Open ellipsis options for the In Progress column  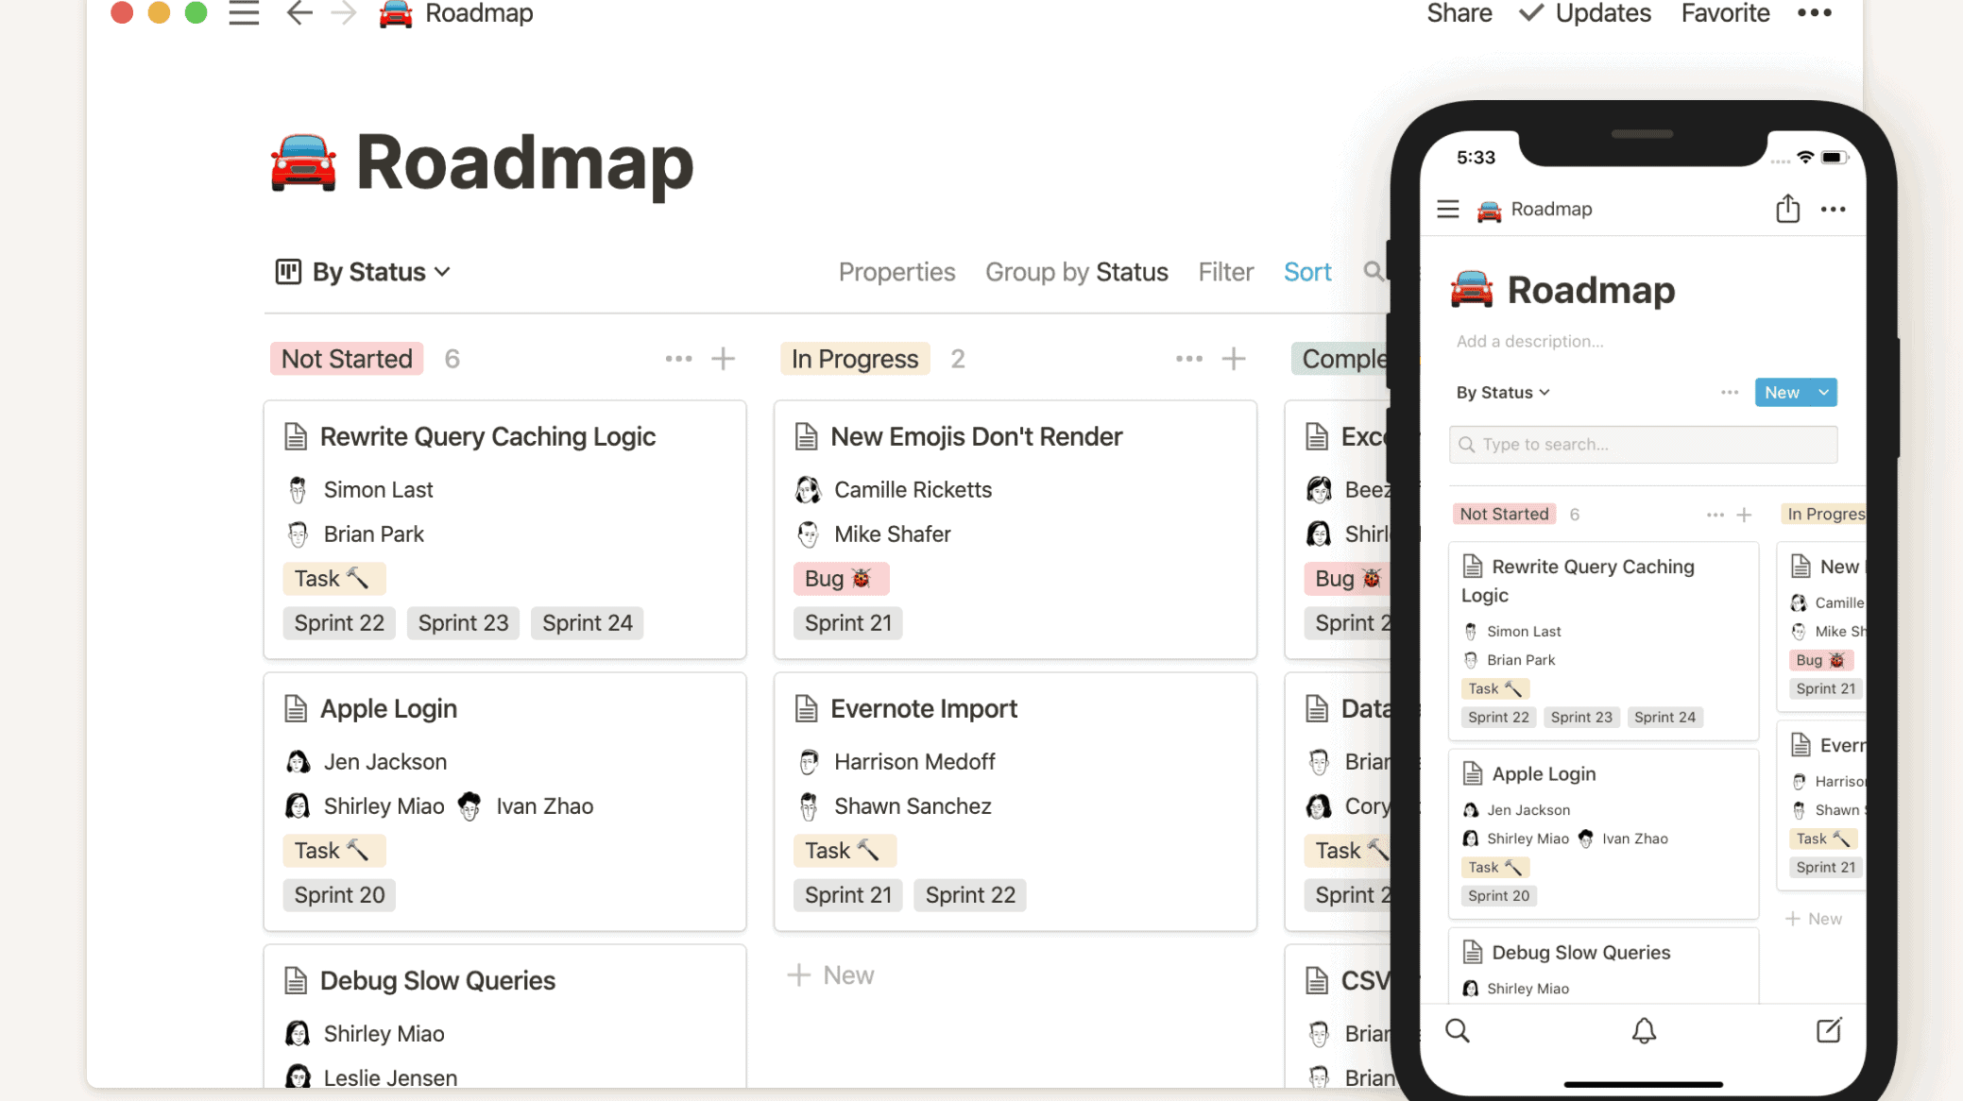coord(1187,359)
